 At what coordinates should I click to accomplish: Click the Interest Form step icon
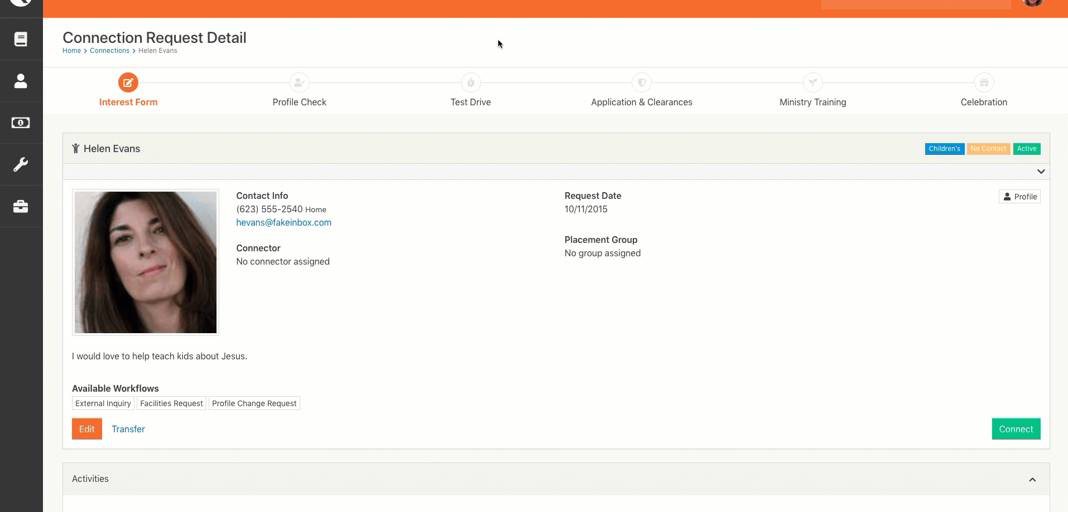point(128,82)
